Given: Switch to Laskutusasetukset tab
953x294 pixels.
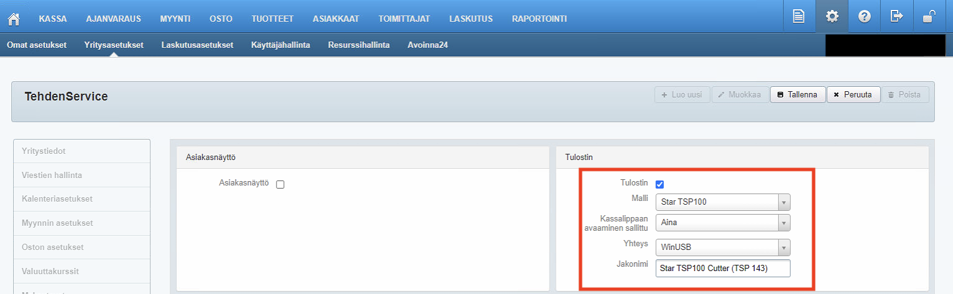Looking at the screenshot, I should tap(197, 45).
